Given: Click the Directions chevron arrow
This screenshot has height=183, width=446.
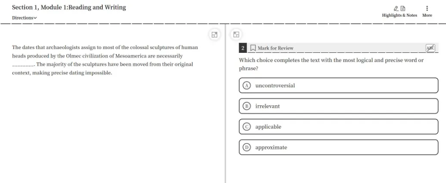Looking at the screenshot, I should (35, 18).
